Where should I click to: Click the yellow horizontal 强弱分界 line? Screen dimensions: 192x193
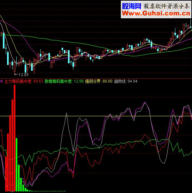(x=96, y=116)
